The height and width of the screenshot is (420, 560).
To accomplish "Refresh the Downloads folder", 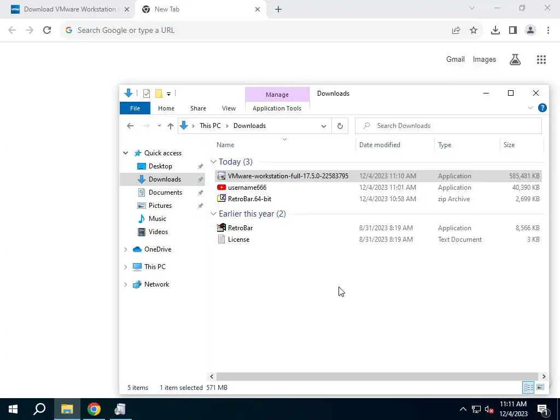I will click(x=340, y=126).
